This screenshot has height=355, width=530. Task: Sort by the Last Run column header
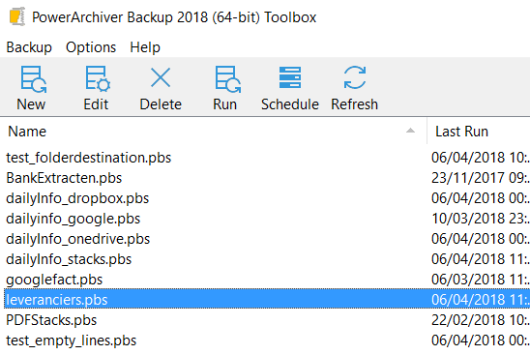(x=479, y=132)
